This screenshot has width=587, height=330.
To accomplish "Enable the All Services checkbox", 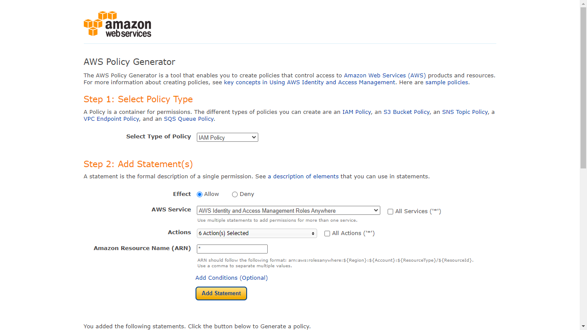I will [390, 211].
